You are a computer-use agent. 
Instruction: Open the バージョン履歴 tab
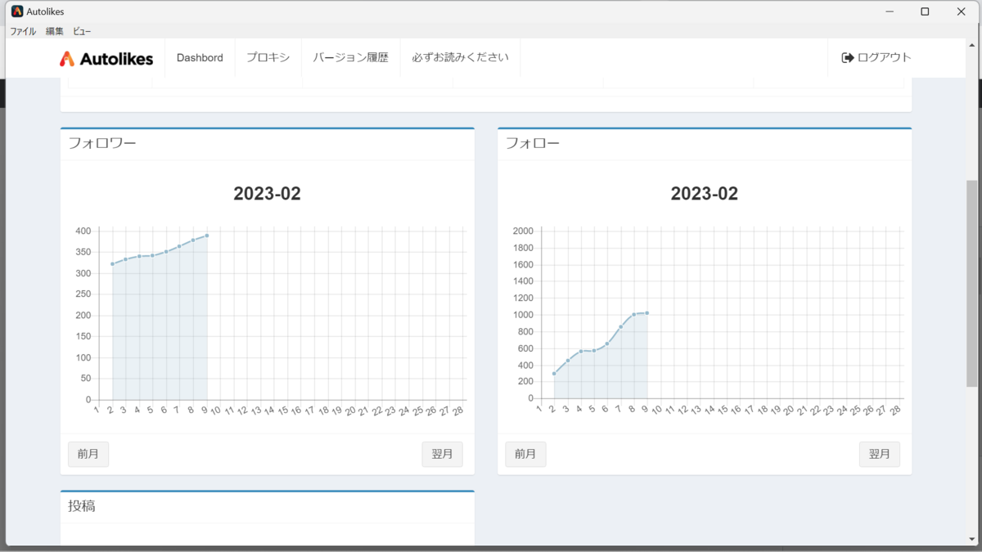[350, 58]
